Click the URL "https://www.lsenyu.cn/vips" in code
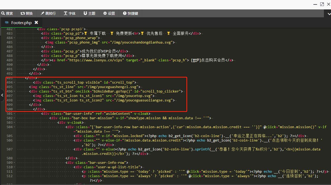 pyautogui.click(x=96, y=60)
